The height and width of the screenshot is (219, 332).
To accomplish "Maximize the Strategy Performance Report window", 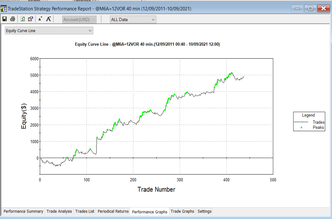I will [310, 8].
